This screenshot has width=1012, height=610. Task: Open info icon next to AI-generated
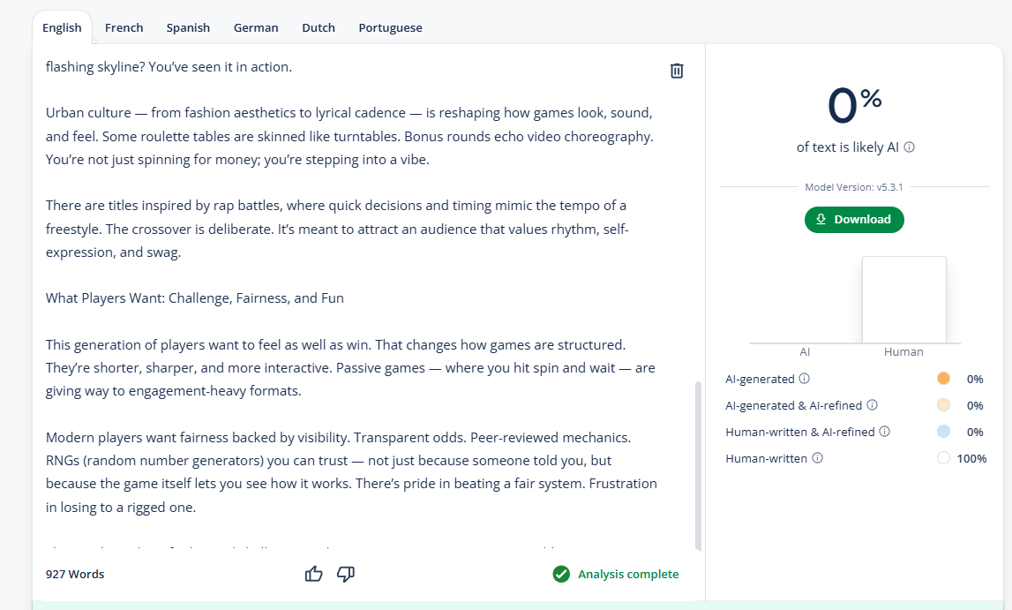coord(804,379)
